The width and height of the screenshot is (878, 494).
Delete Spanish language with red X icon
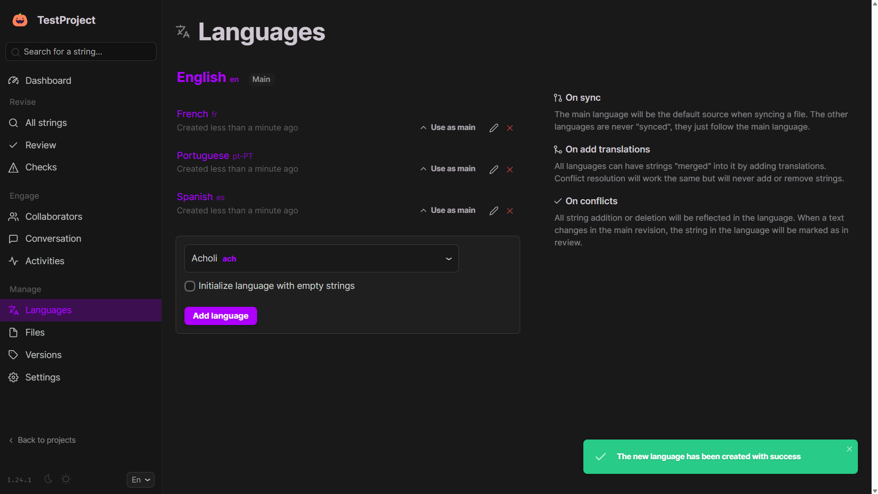(x=510, y=211)
